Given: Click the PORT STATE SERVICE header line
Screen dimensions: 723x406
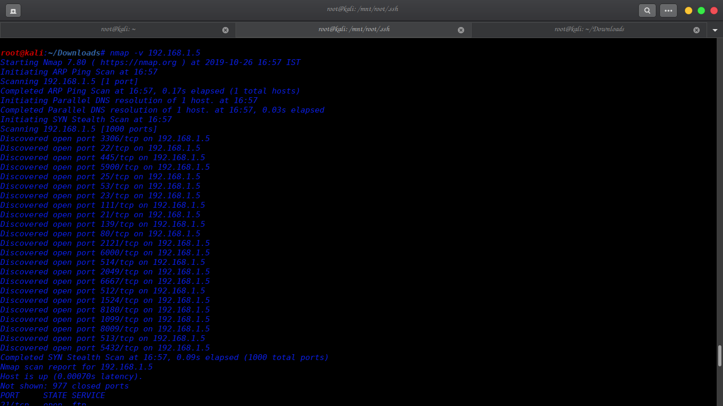Looking at the screenshot, I should pos(53,395).
